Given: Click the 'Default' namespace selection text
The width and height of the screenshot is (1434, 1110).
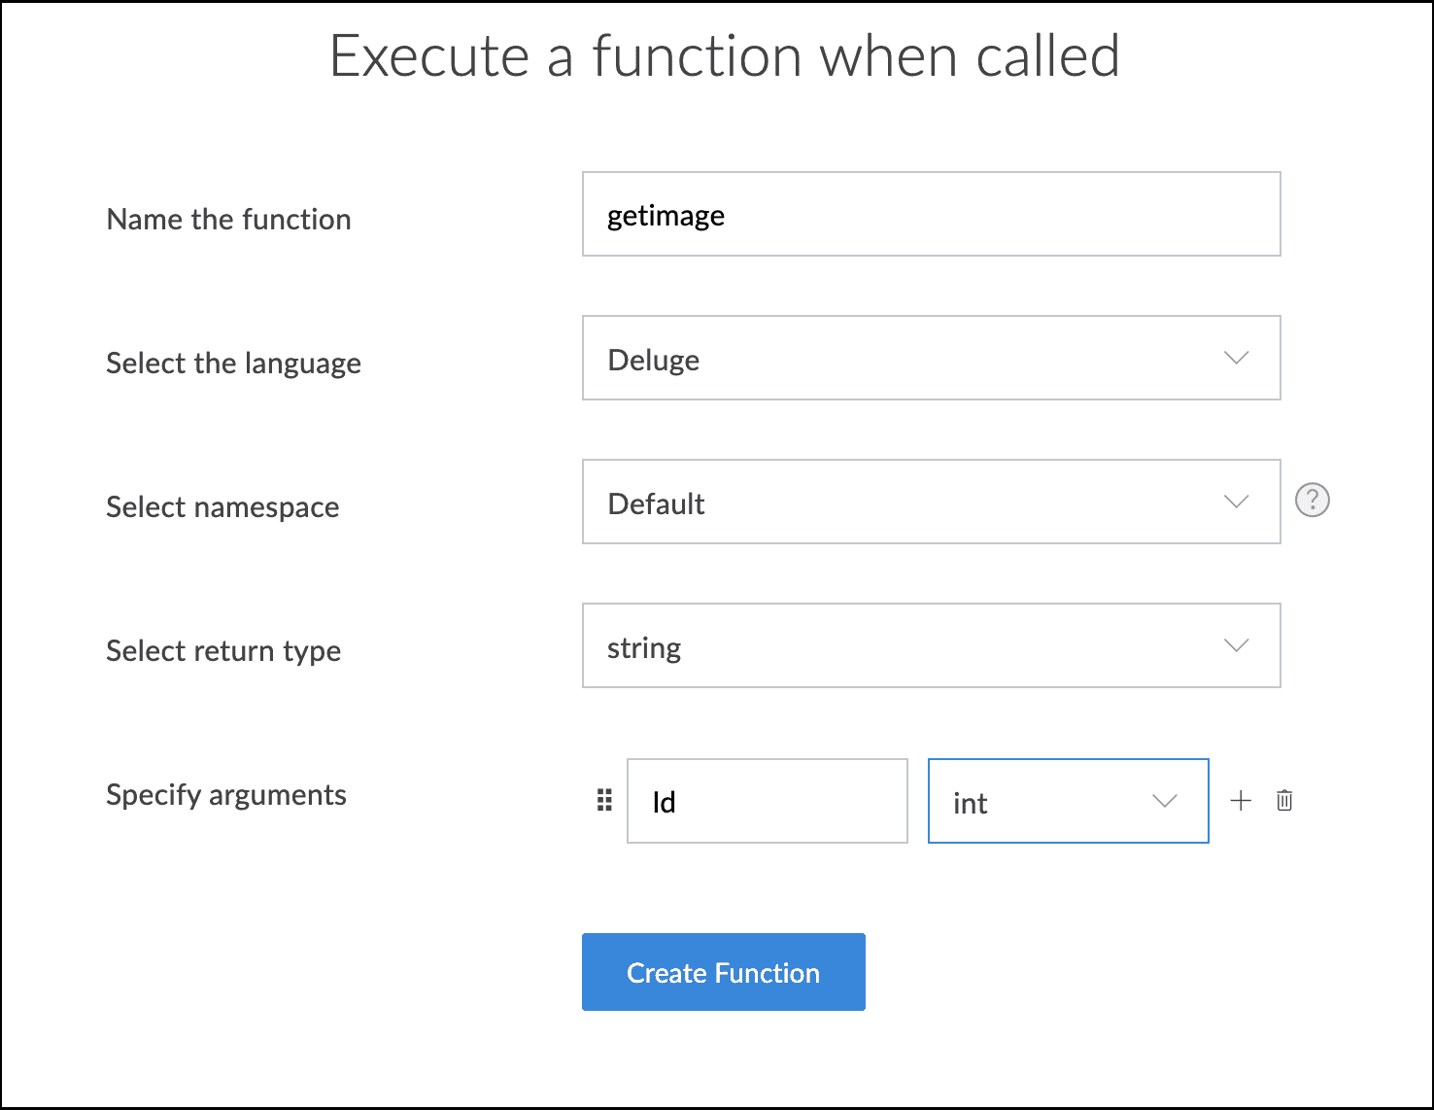Looking at the screenshot, I should (x=657, y=503).
